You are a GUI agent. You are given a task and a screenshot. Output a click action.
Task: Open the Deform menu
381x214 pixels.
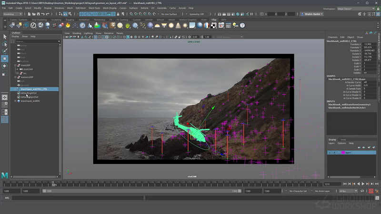(144, 8)
